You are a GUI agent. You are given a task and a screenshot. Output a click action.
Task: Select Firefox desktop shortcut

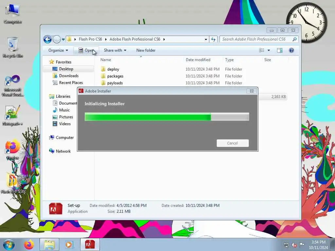coord(13,149)
